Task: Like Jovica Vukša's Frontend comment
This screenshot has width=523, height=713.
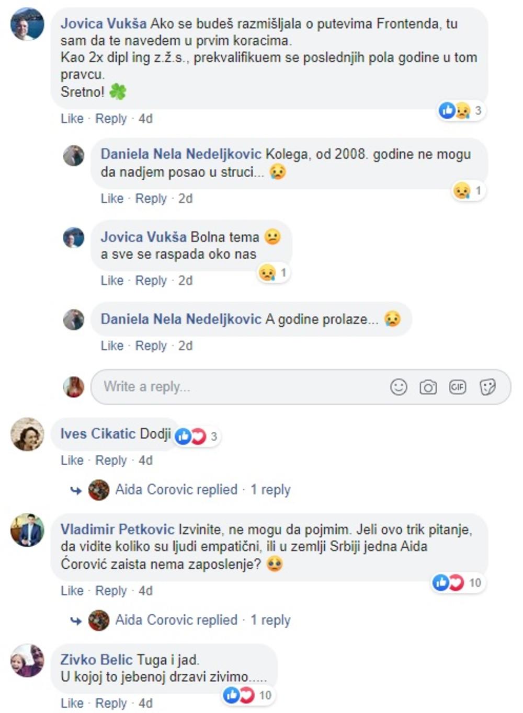Action: [x=72, y=119]
